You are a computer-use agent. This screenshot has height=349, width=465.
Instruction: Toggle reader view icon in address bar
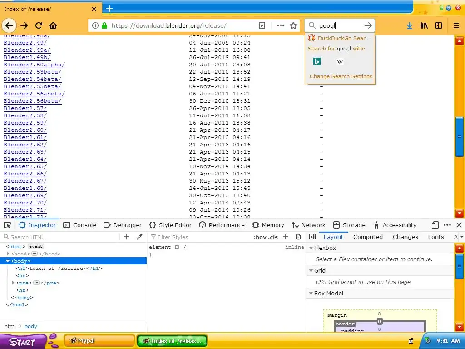[x=262, y=25]
